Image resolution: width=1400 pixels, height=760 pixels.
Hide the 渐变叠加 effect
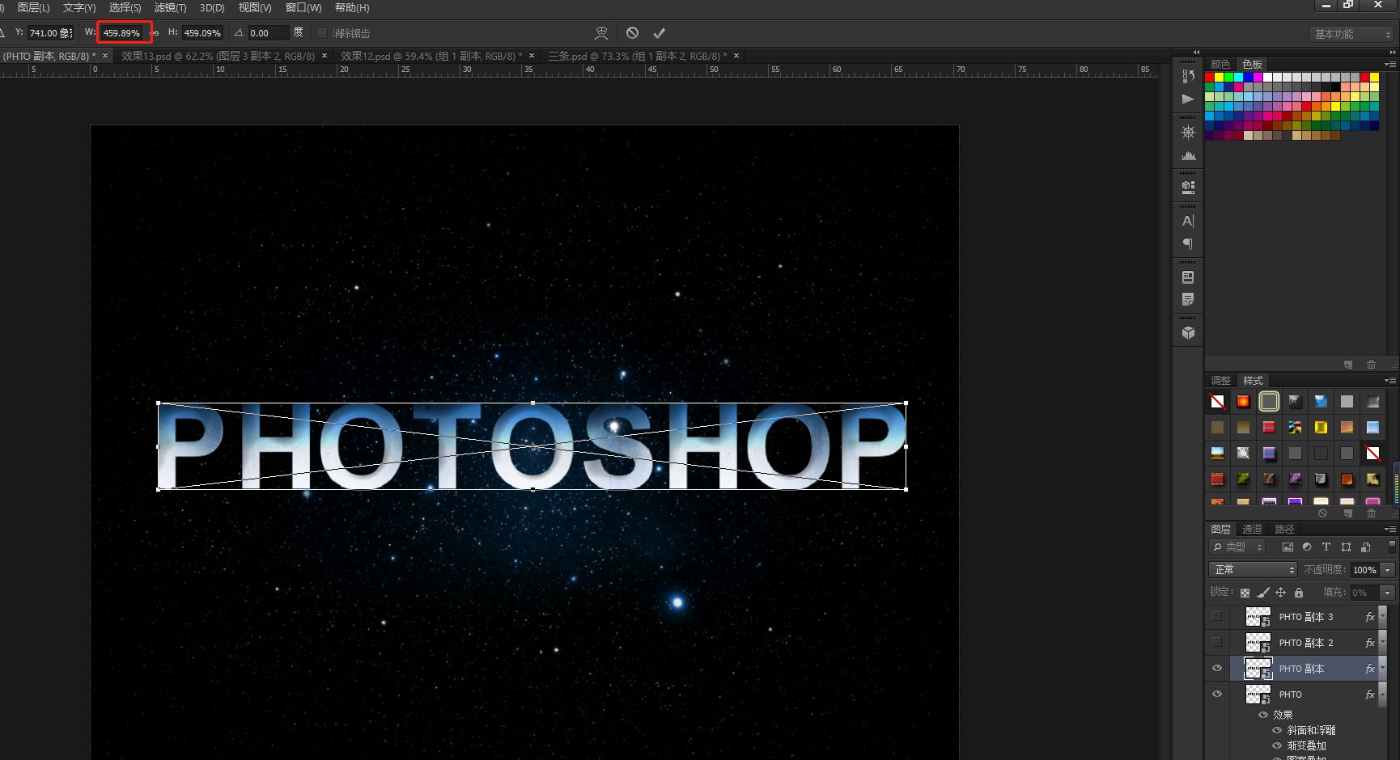(x=1277, y=745)
